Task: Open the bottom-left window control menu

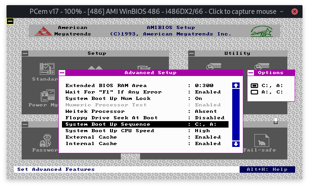Action: click(25, 124)
